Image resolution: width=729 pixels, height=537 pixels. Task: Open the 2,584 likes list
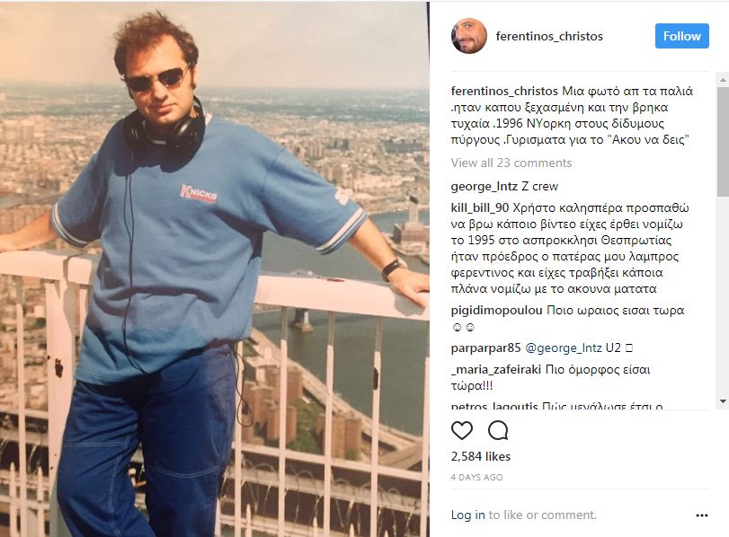coord(480,456)
